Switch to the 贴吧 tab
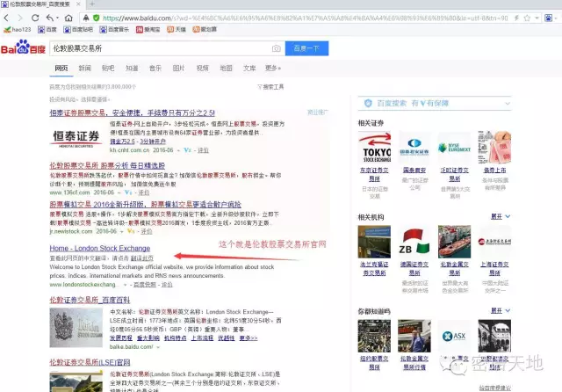Image resolution: width=562 pixels, height=392 pixels. pos(108,69)
